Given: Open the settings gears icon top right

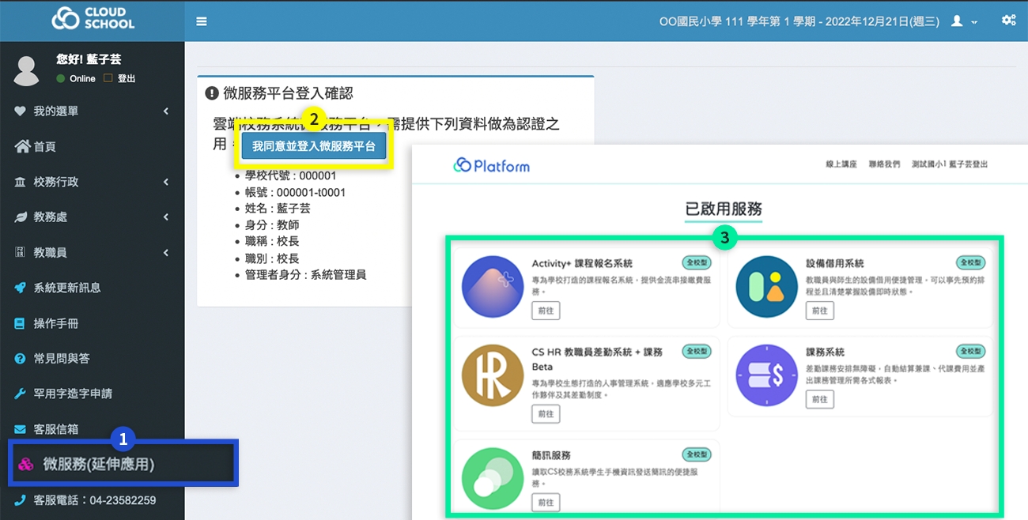Looking at the screenshot, I should click(1008, 21).
